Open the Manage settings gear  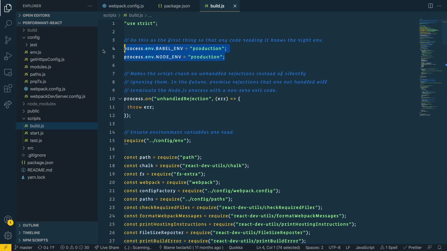8,236
